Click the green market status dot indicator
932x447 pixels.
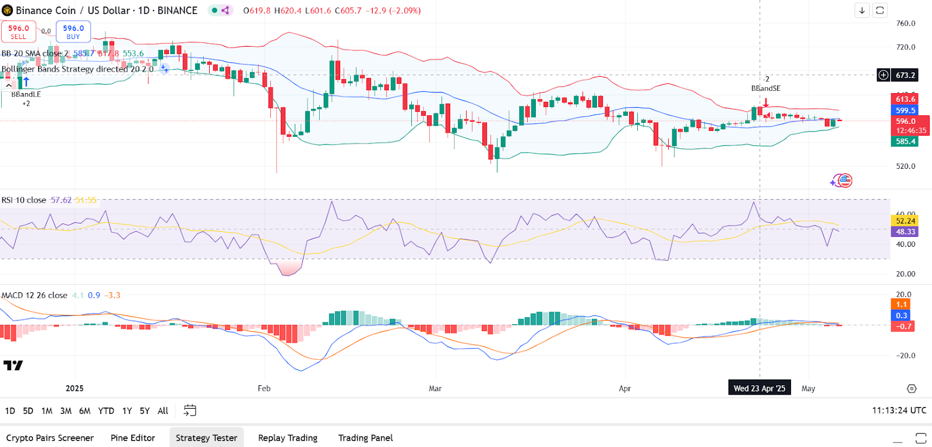point(214,10)
